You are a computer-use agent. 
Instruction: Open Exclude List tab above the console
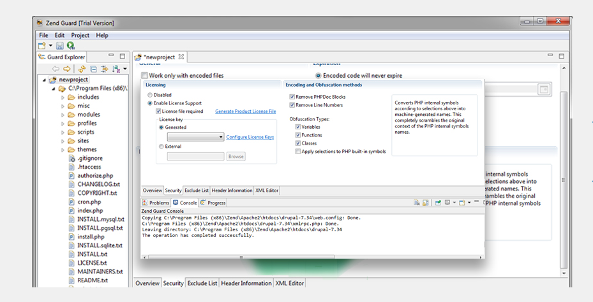coord(196,191)
